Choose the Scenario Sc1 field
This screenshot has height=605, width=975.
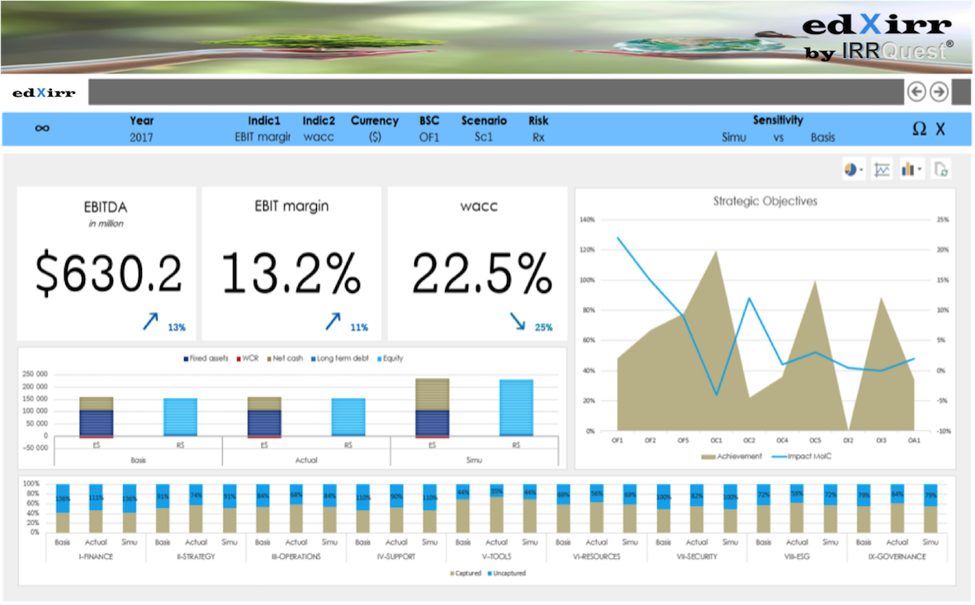484,137
